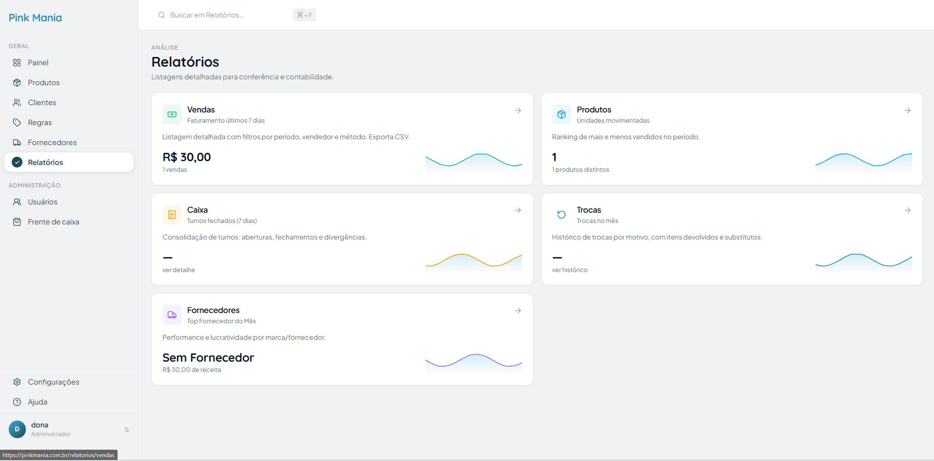This screenshot has width=934, height=461.
Task: Open Fornecedores report via its arrow icon
Action: [518, 311]
